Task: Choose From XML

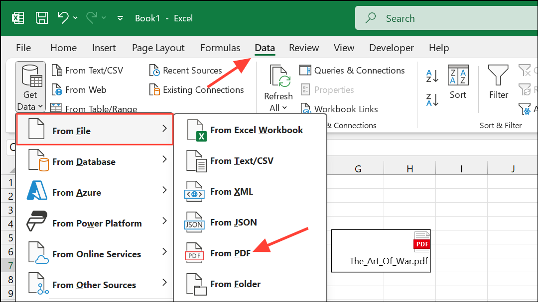Action: click(x=250, y=192)
